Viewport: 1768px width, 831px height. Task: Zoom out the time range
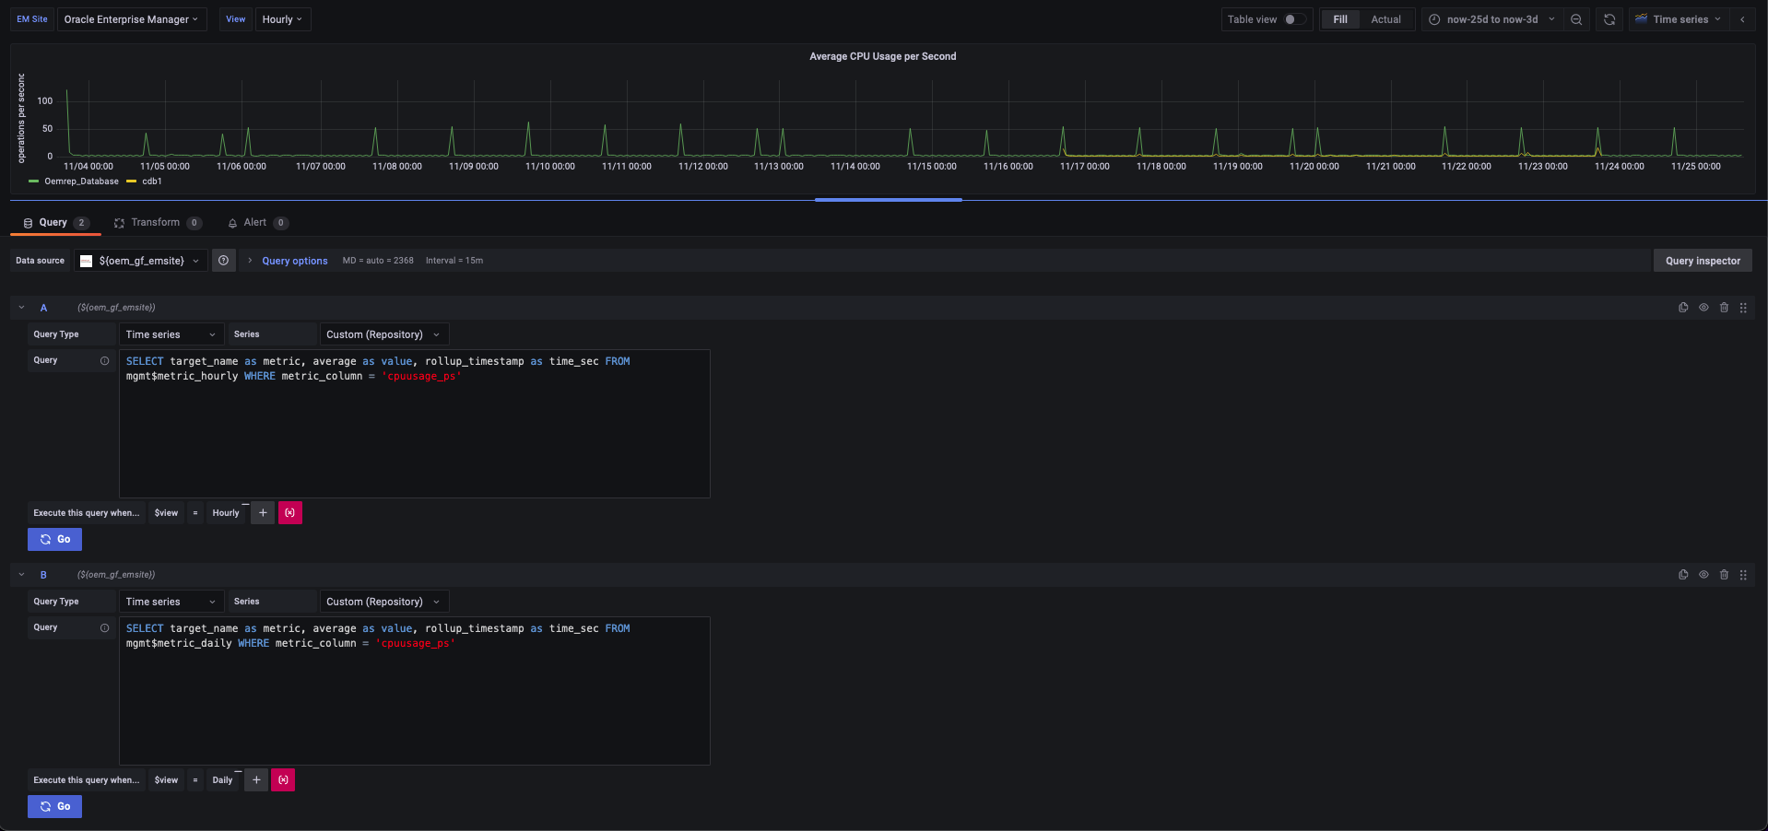(1576, 19)
